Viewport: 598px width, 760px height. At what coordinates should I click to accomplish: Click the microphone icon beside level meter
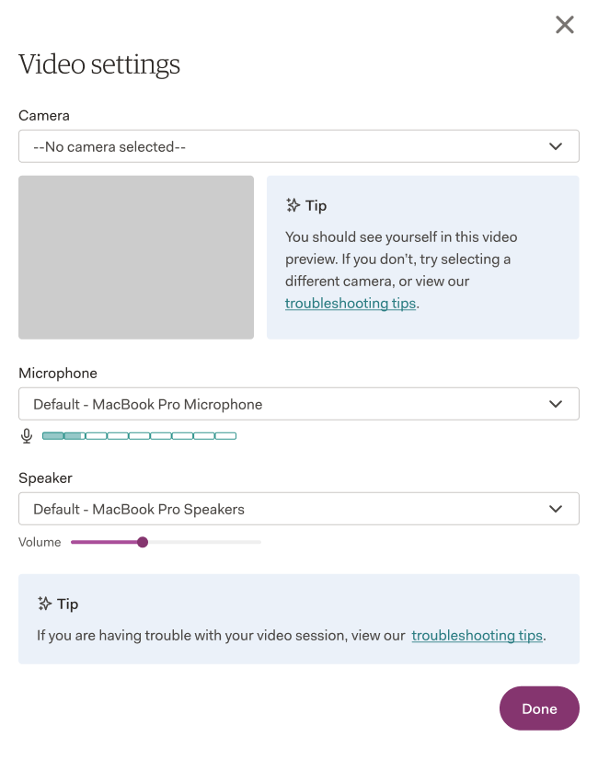[27, 436]
